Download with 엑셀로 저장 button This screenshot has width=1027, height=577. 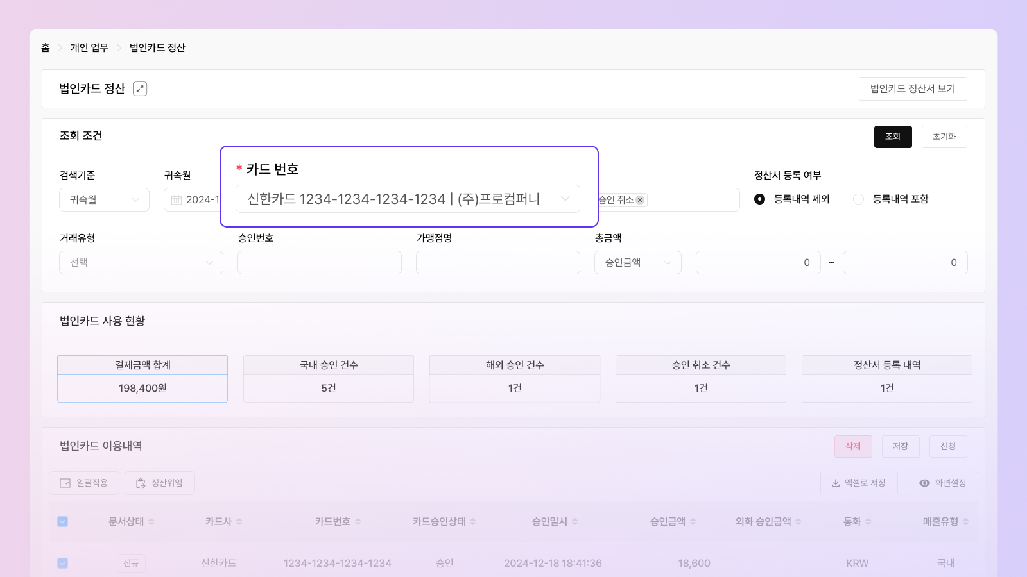point(859,483)
